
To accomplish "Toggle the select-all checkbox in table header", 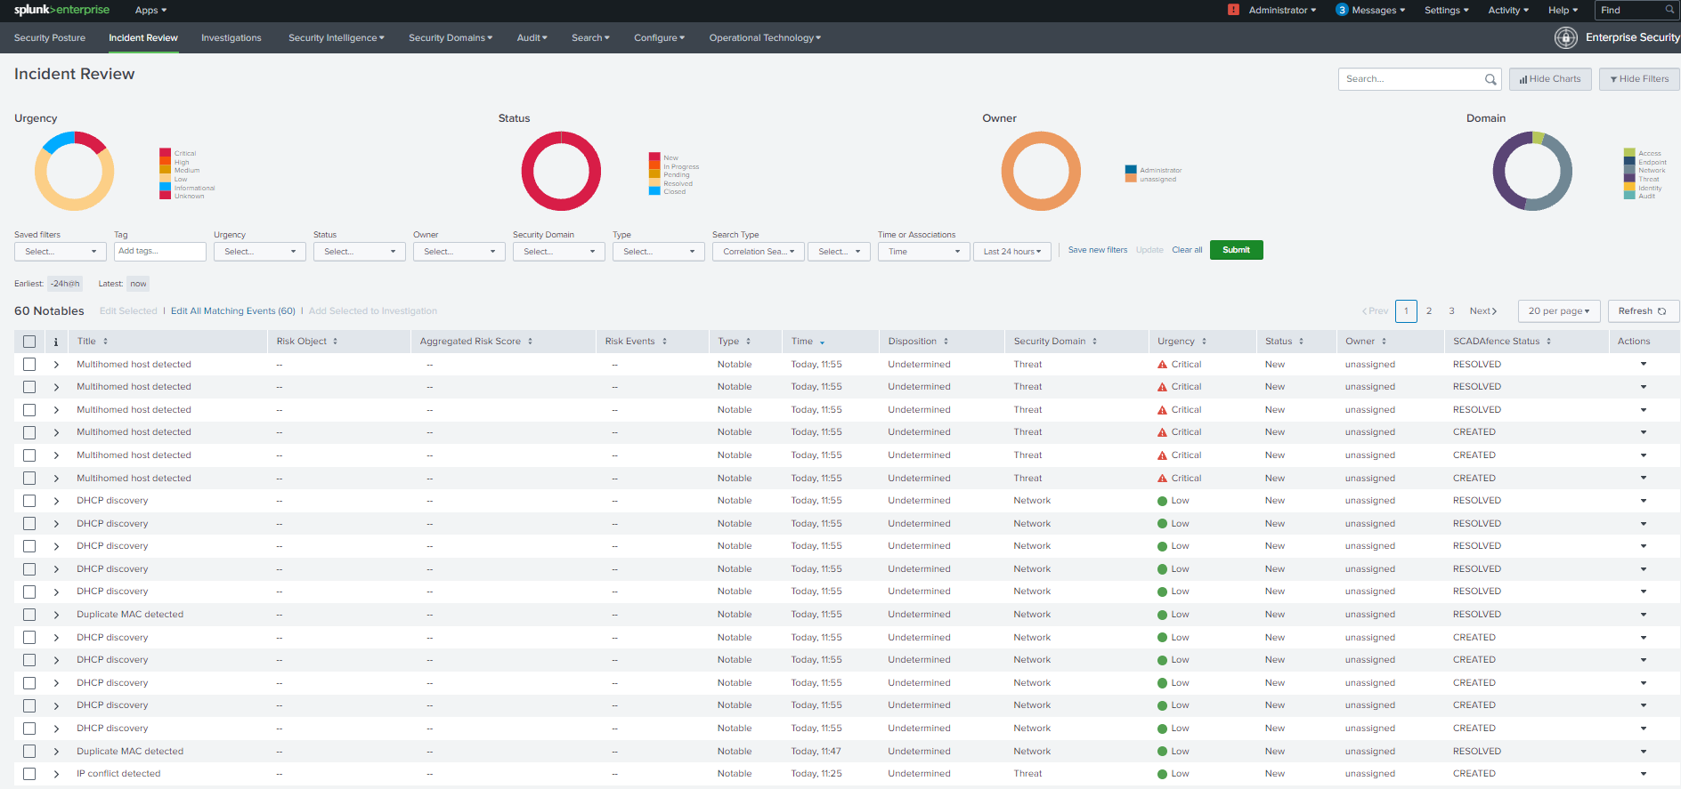I will pyautogui.click(x=29, y=342).
